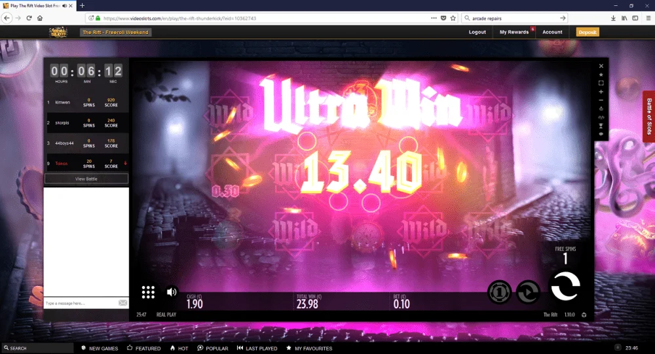This screenshot has height=354, width=655.
Task: Open Hot games in bottom menu
Action: 179,348
